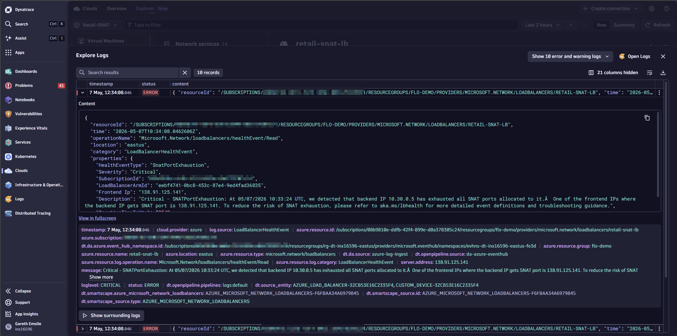
Task: Click the loglevel: CRITICAL attribute
Action: tap(101, 285)
